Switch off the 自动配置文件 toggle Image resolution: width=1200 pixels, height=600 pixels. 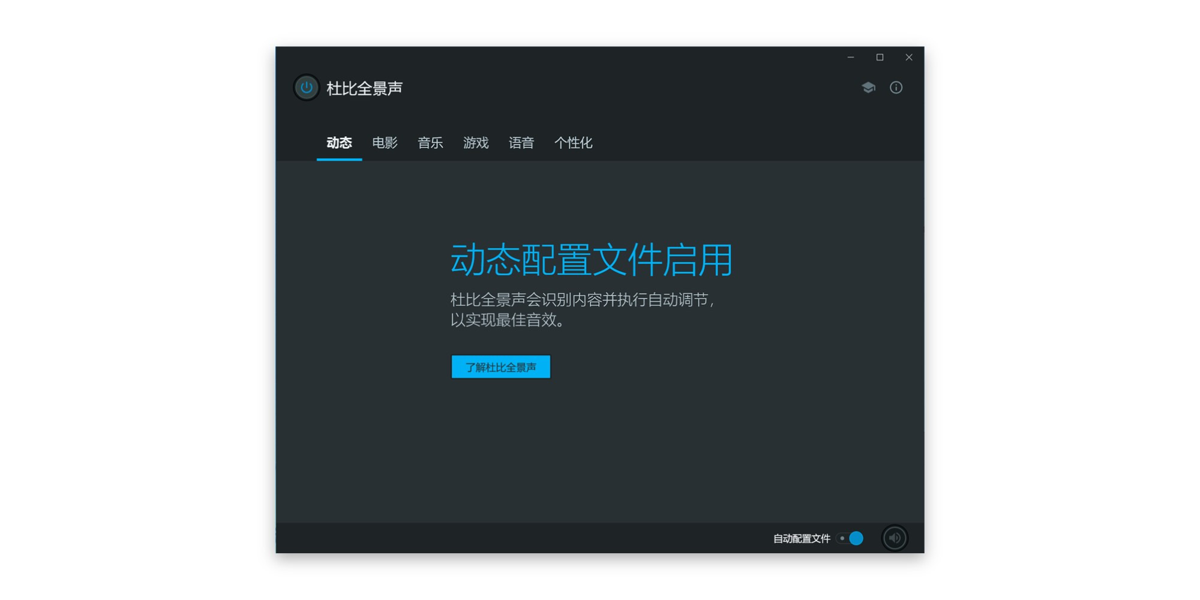pyautogui.click(x=850, y=538)
